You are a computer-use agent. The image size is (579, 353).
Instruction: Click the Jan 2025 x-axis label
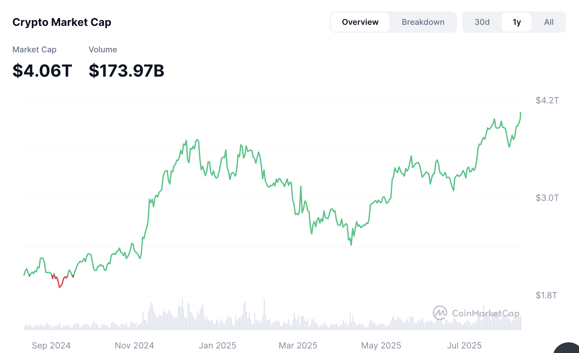point(217,346)
